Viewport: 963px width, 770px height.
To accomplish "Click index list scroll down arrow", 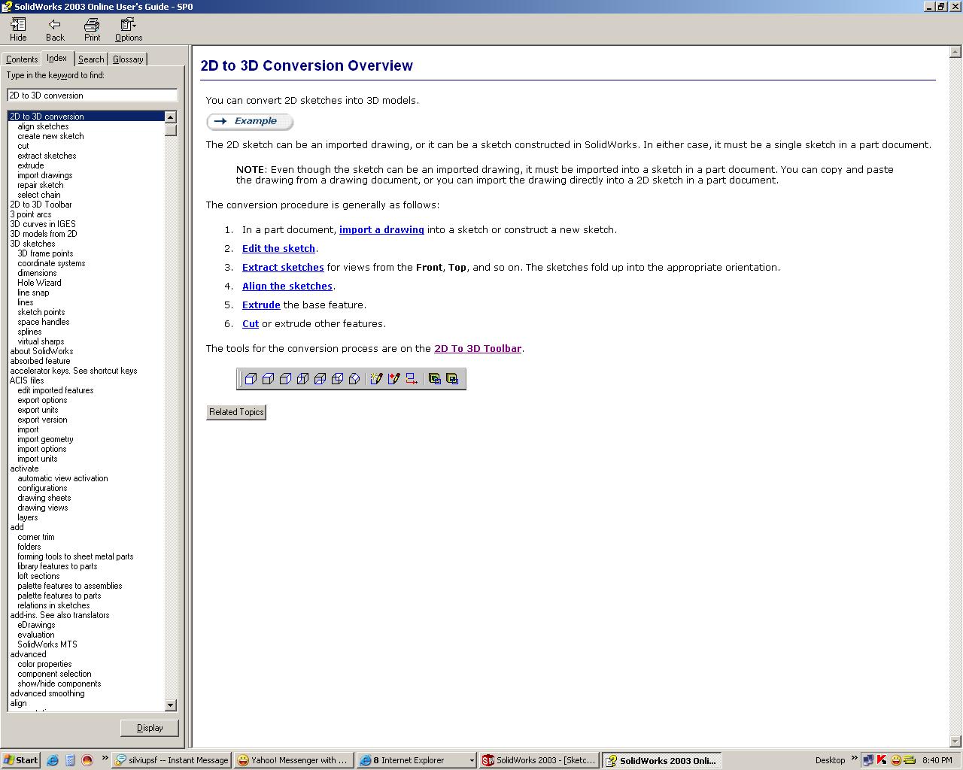I will pyautogui.click(x=171, y=705).
